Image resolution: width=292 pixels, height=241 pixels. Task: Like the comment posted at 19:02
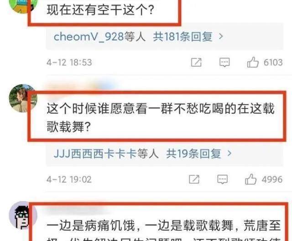[250, 179]
